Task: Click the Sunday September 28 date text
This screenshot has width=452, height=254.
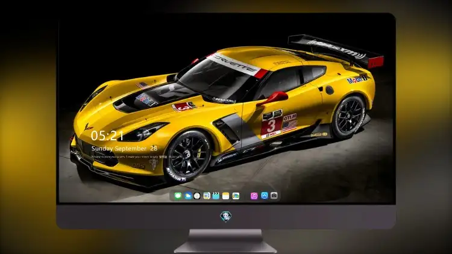Action: (x=124, y=149)
